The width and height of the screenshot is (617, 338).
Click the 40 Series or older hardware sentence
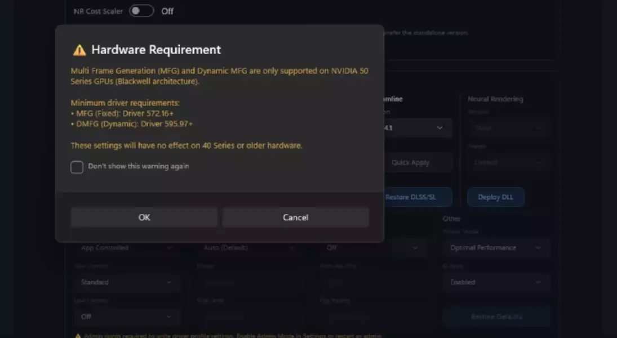(x=187, y=145)
